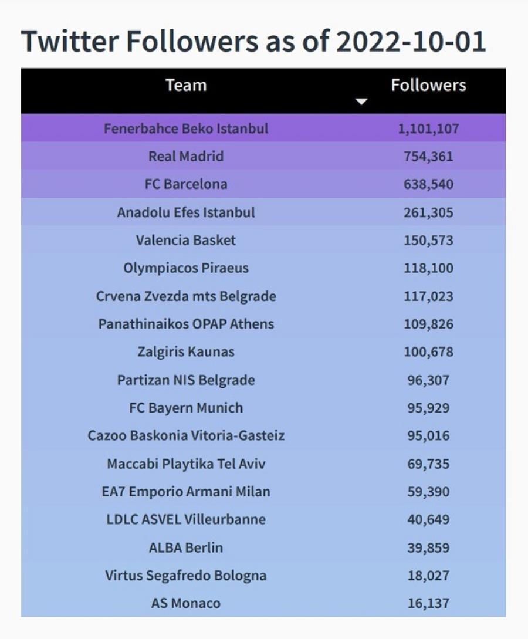528x639 pixels.
Task: Click Partizan NIS Belgrade team name
Action: click(x=186, y=380)
